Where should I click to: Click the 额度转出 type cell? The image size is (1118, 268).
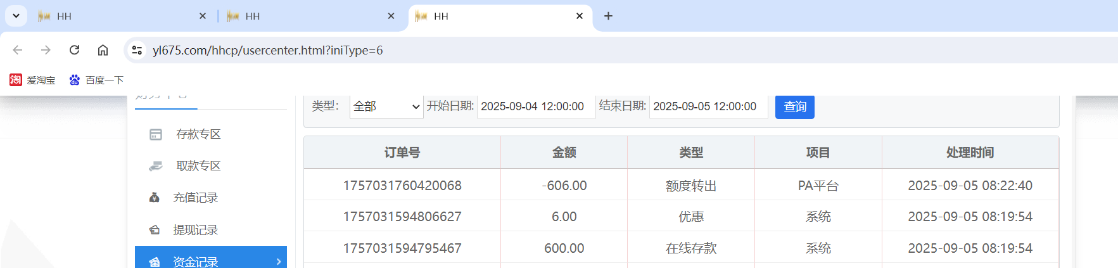[691, 186]
